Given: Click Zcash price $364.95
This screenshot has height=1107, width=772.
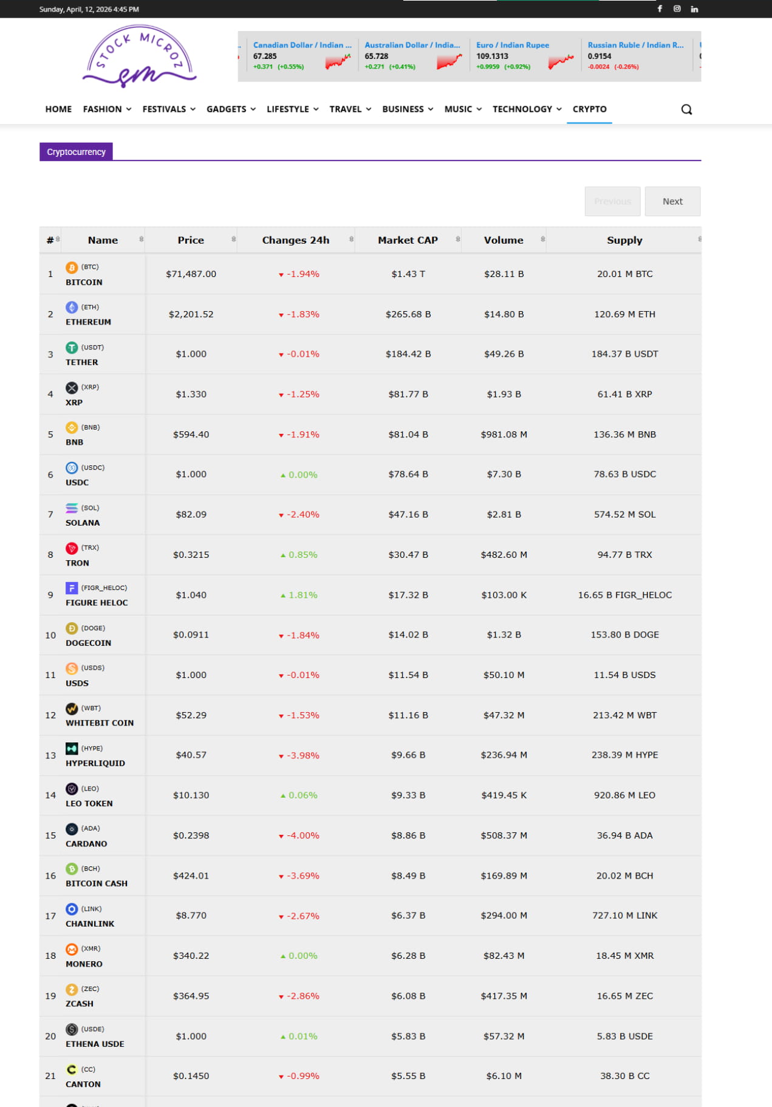Looking at the screenshot, I should pyautogui.click(x=191, y=996).
